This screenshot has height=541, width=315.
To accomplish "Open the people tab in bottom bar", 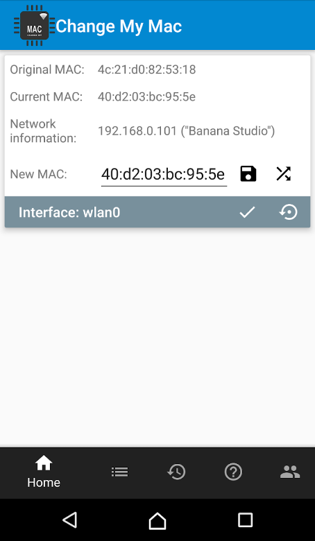I will point(290,472).
